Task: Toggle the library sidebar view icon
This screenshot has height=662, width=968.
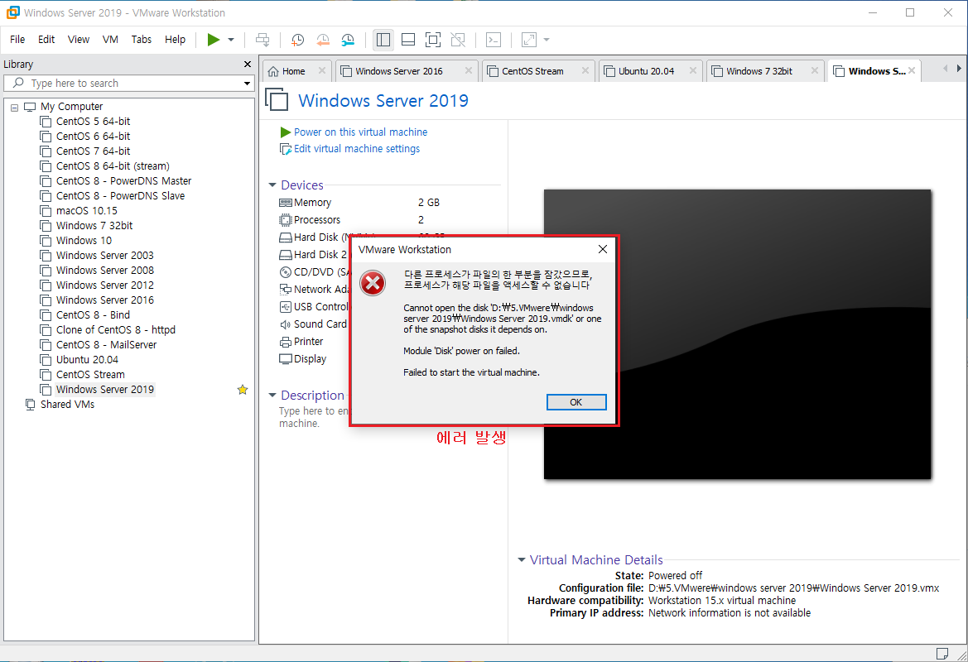Action: click(383, 40)
